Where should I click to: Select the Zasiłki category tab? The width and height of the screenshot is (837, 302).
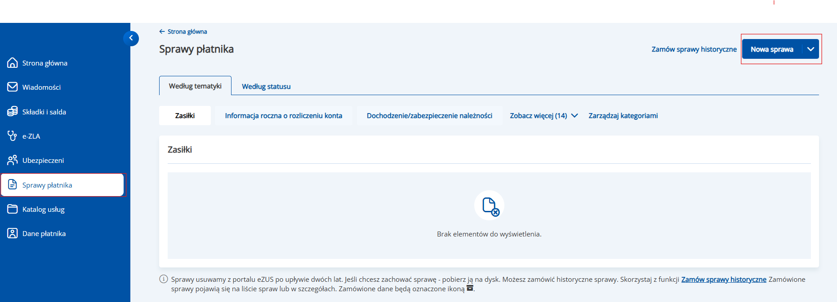(185, 115)
